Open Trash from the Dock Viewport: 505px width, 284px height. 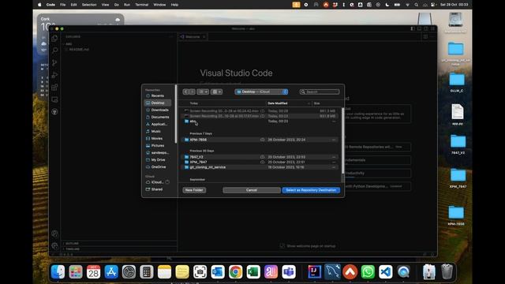click(x=447, y=272)
